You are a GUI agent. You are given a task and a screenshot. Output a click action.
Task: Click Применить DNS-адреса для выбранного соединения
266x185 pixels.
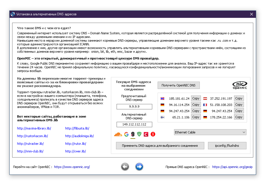[x=160, y=146]
